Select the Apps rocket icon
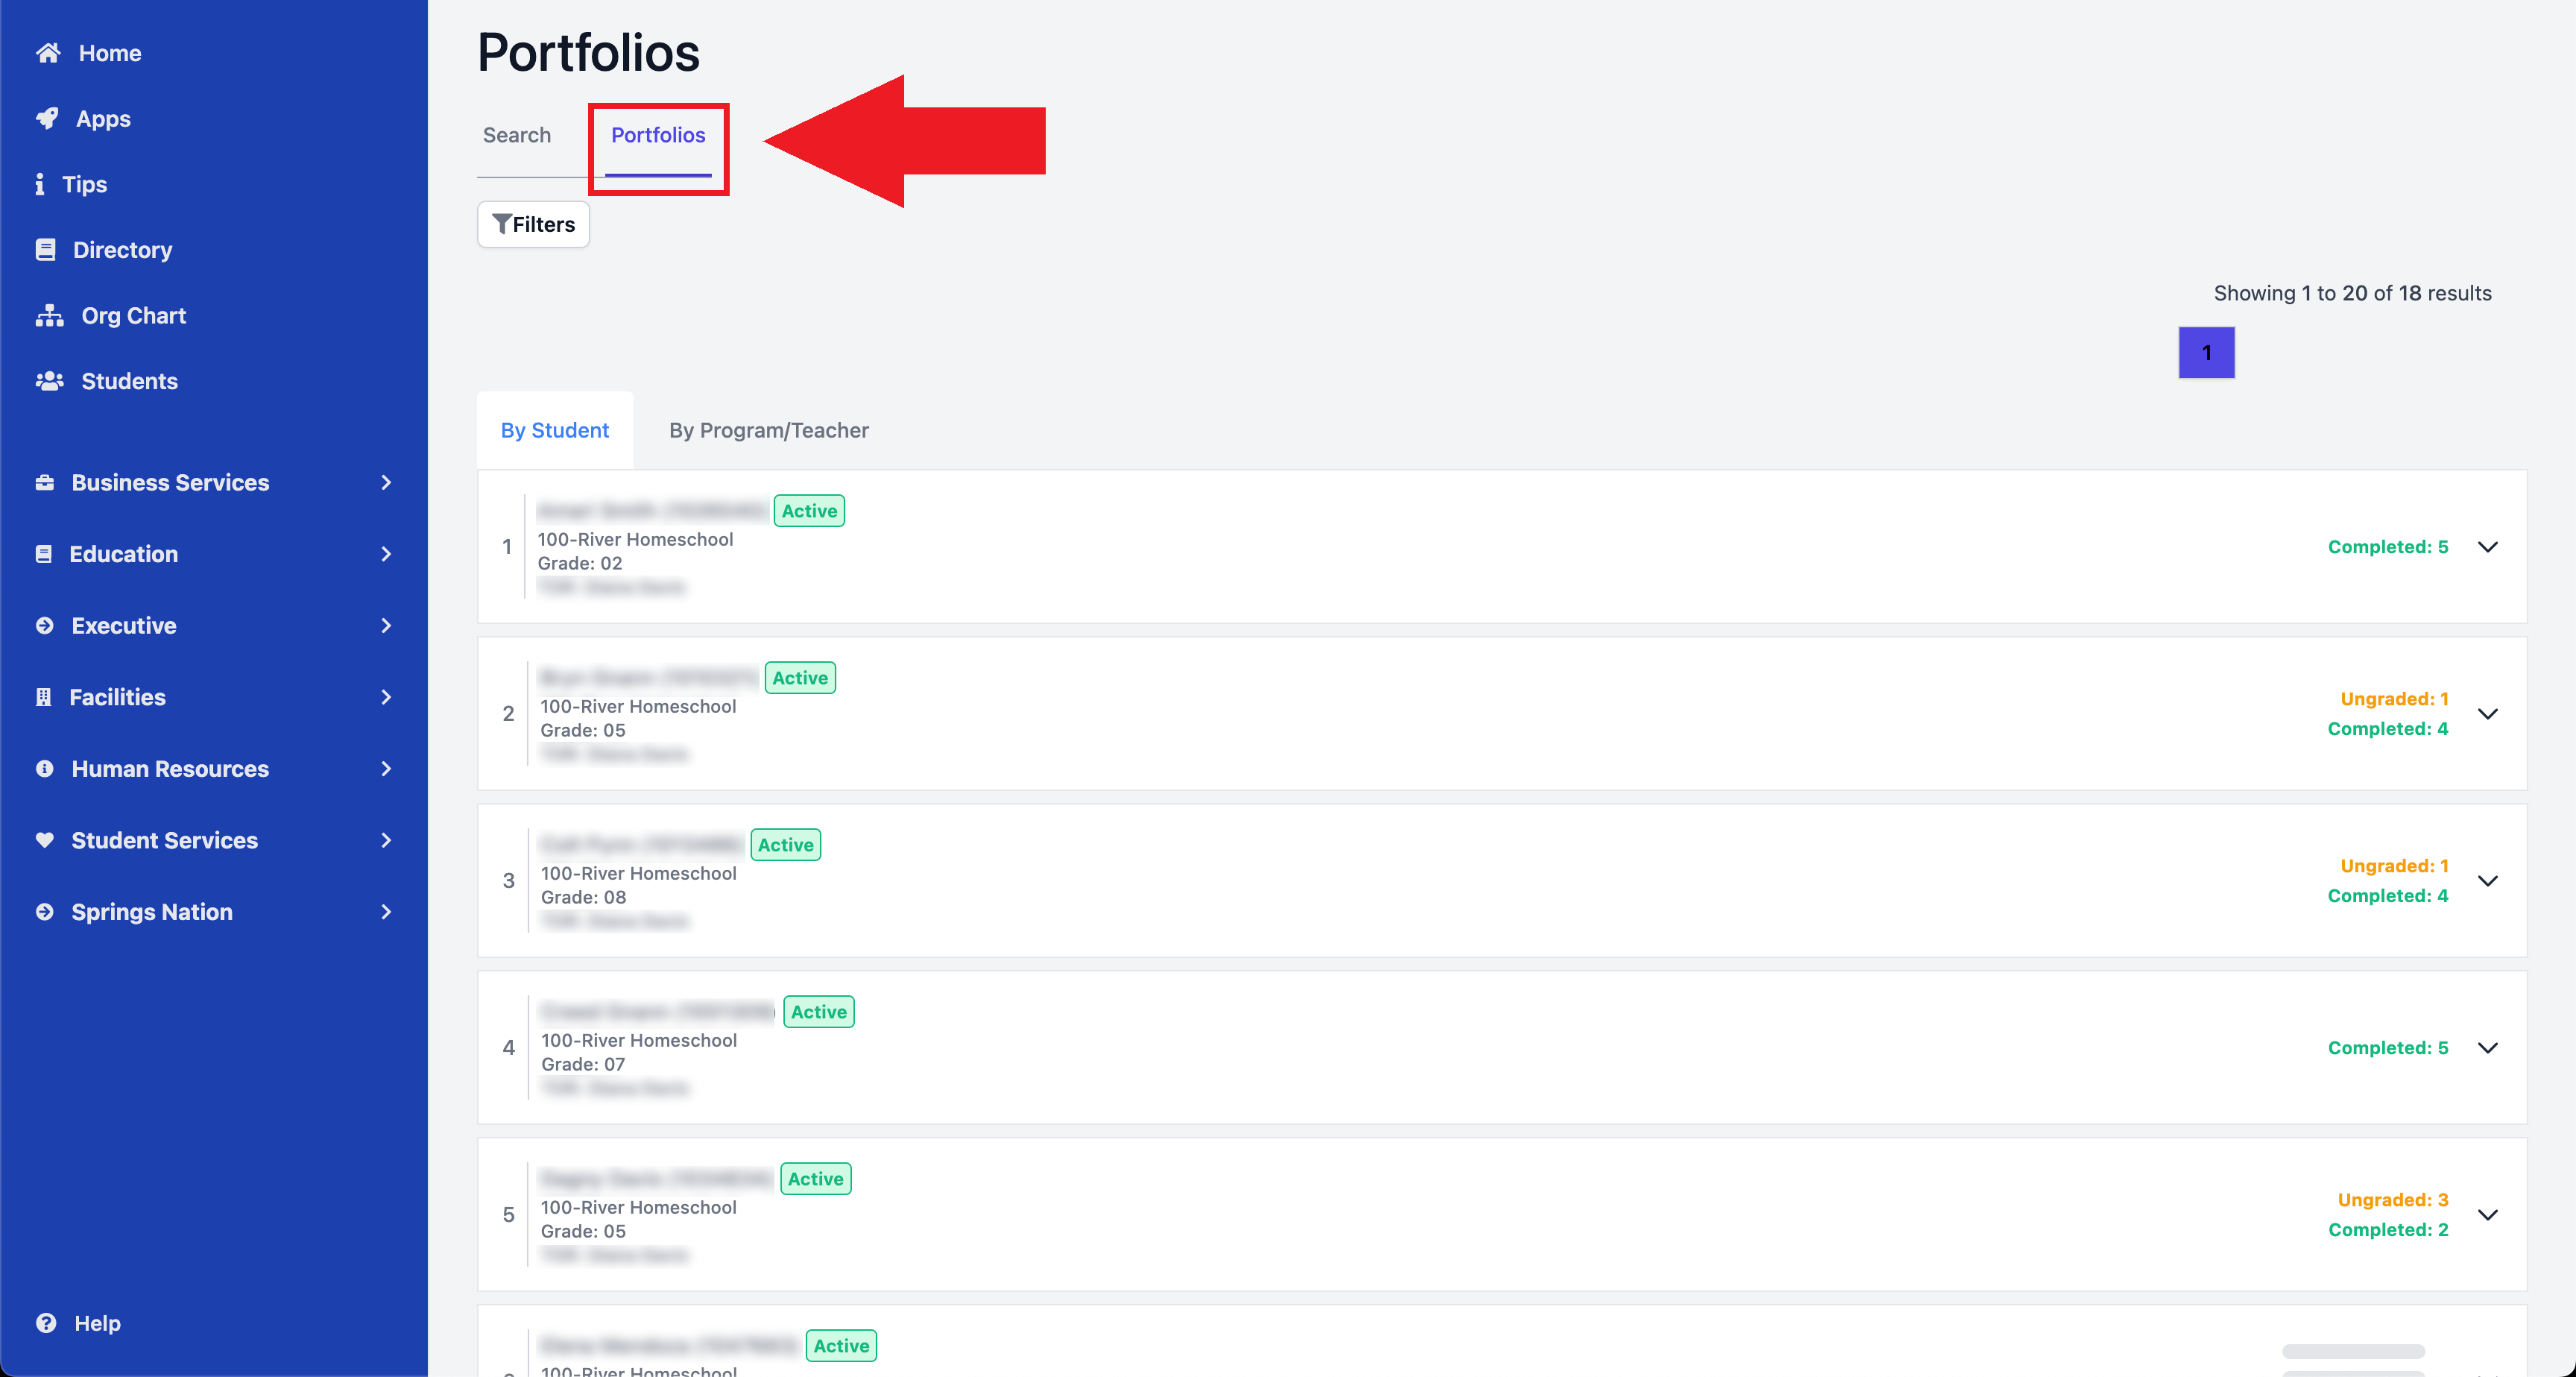This screenshot has height=1377, width=2576. click(x=48, y=117)
